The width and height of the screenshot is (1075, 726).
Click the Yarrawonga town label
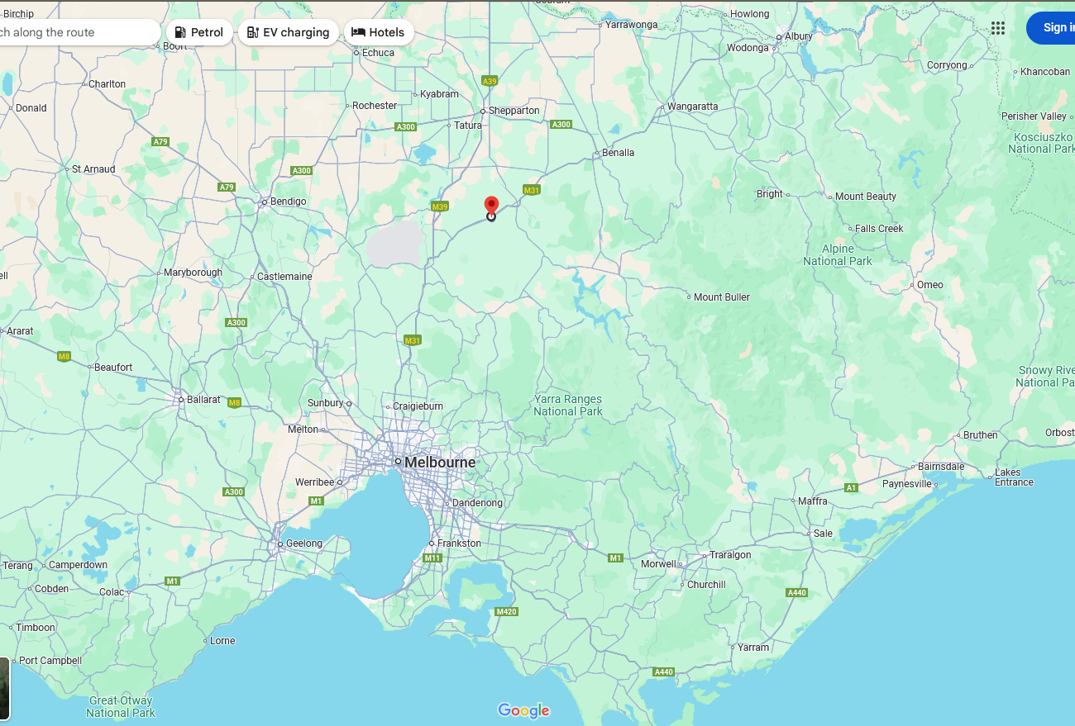(x=631, y=25)
